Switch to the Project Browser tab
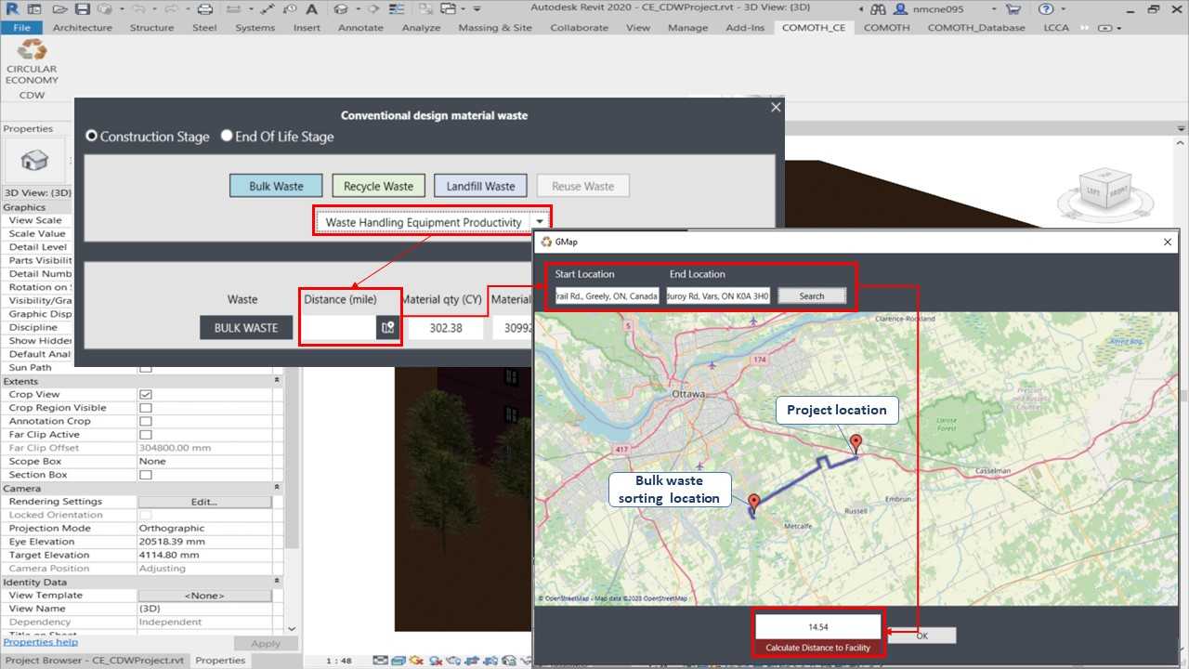1189x669 pixels. pos(95,660)
